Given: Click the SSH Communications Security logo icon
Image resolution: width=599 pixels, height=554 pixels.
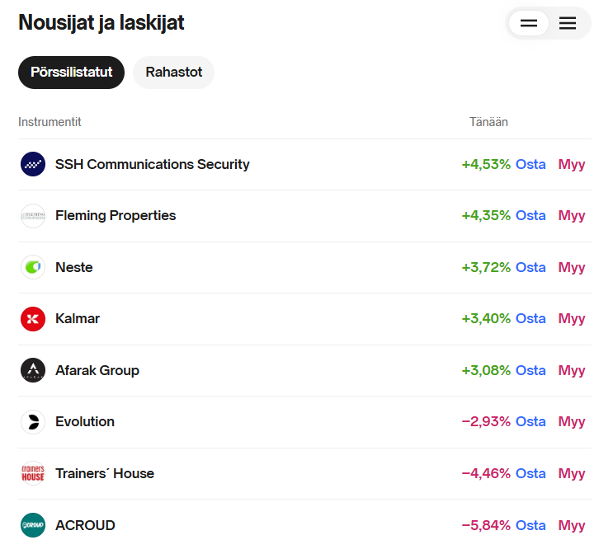Looking at the screenshot, I should (33, 164).
